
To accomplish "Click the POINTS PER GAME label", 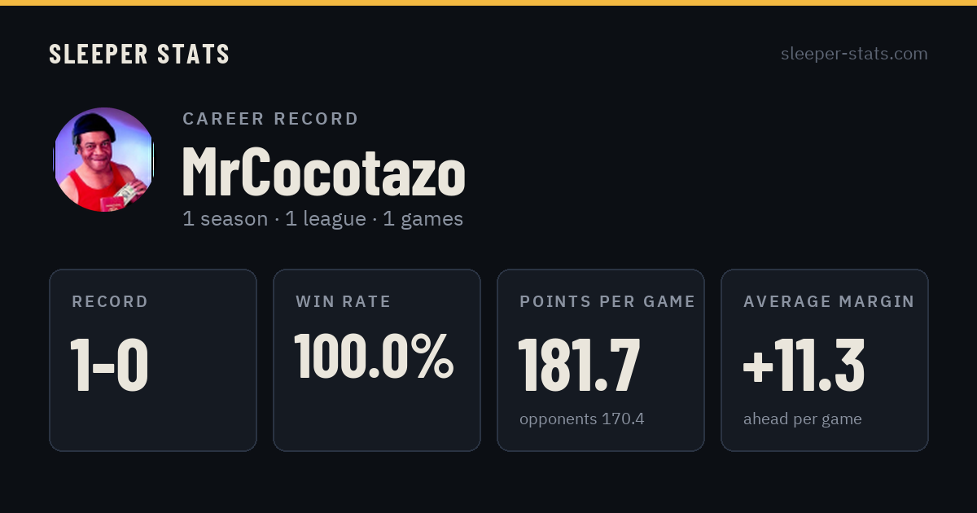I will point(607,302).
